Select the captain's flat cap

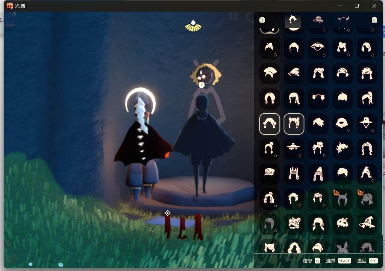[270, 174]
